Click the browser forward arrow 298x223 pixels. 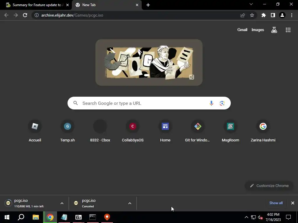pos(16,15)
